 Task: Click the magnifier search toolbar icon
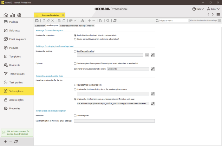tap(108, 21)
